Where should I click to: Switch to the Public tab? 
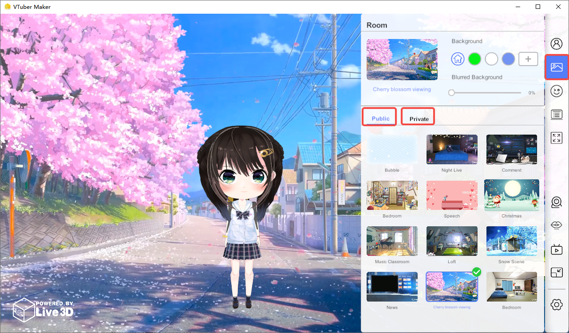(379, 117)
